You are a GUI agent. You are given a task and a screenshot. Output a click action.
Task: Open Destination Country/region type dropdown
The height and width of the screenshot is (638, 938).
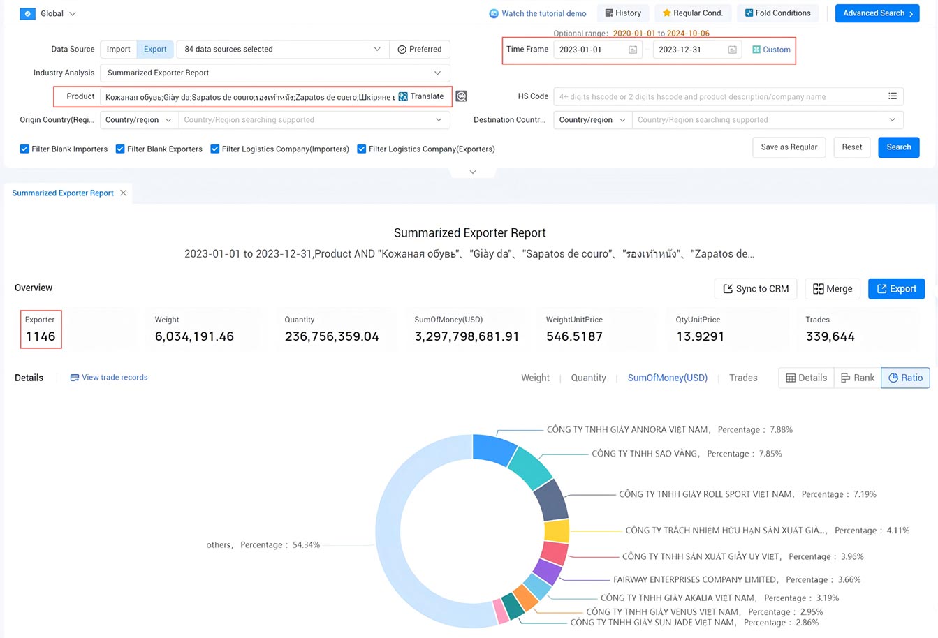tap(592, 120)
